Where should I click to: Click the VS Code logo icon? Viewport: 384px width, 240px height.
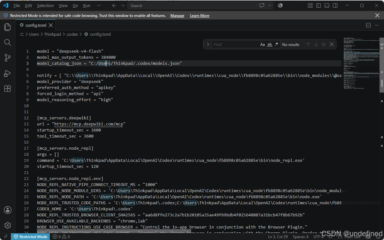pyautogui.click(x=5, y=5)
